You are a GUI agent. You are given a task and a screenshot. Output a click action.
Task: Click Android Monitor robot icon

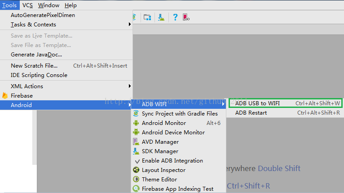pos(136,123)
